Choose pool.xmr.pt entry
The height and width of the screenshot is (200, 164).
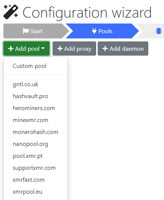35,156
